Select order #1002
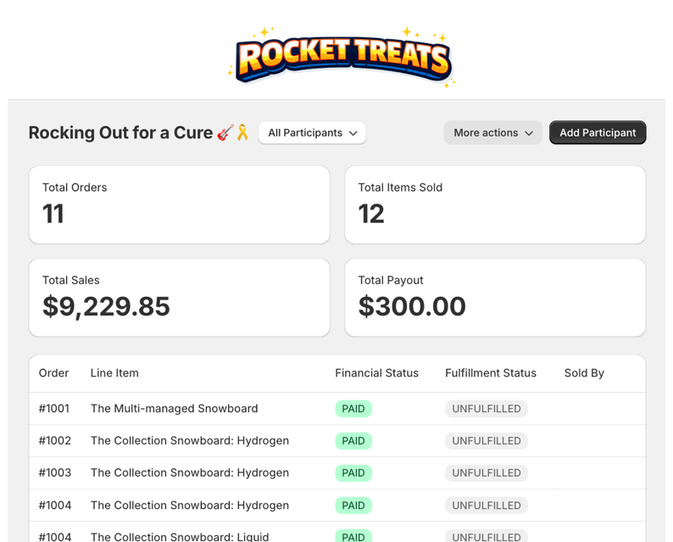This screenshot has height=542, width=673. 55,441
